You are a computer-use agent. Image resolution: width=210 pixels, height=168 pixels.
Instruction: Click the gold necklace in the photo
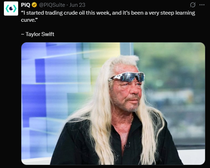[132, 120]
